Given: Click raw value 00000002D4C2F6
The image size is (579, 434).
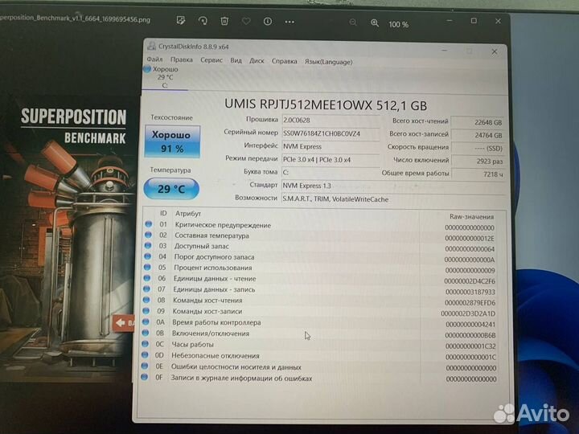Looking at the screenshot, I should [x=470, y=281].
